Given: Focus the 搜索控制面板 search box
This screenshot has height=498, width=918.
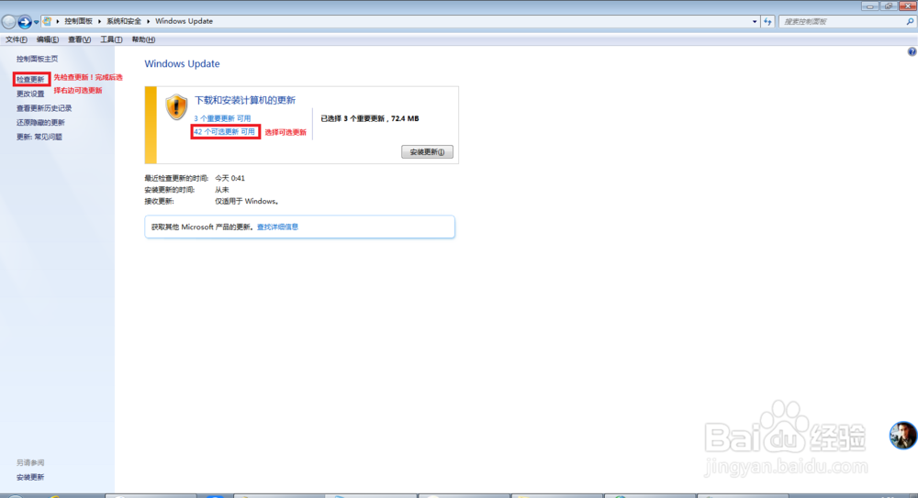Looking at the screenshot, I should tap(842, 22).
